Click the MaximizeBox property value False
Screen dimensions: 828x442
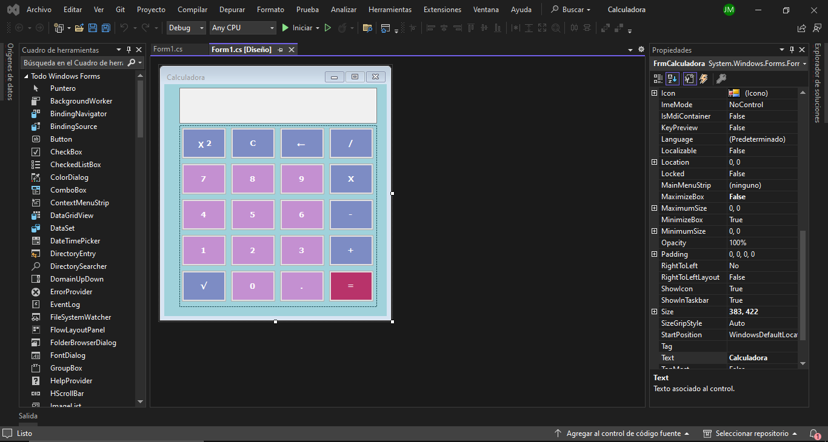coord(762,197)
